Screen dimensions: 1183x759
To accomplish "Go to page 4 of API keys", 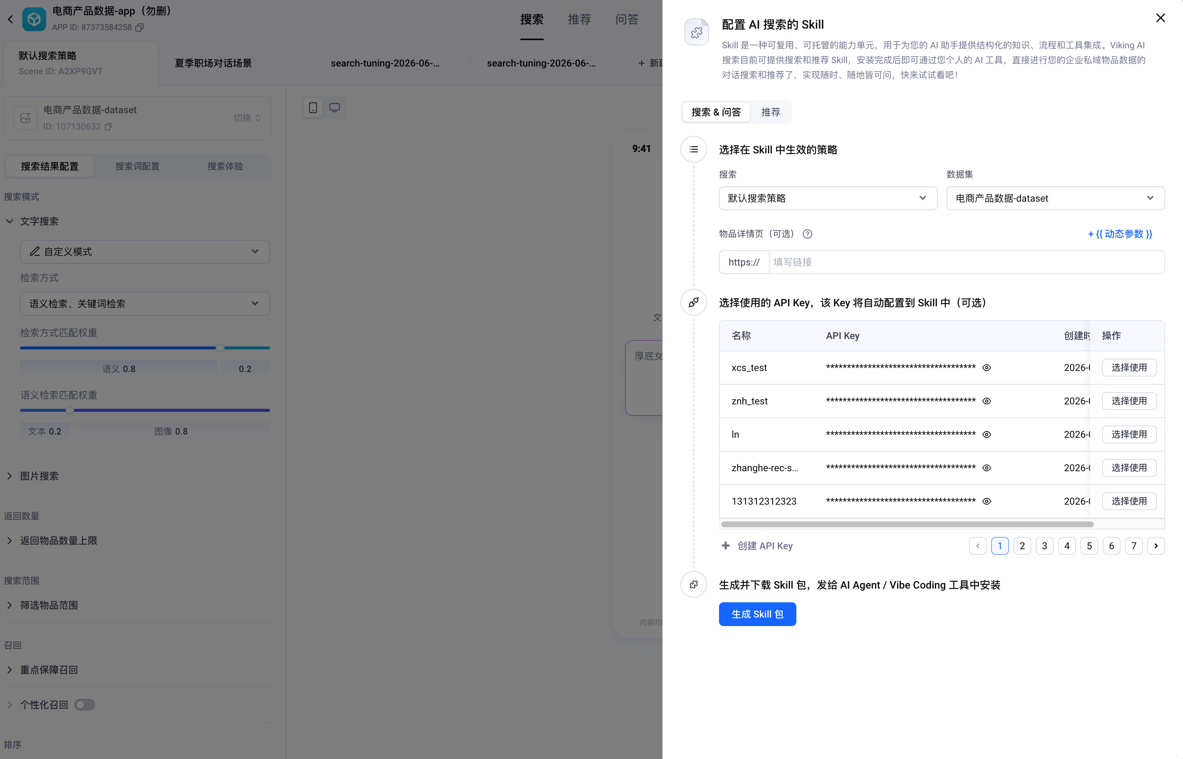I will point(1067,545).
